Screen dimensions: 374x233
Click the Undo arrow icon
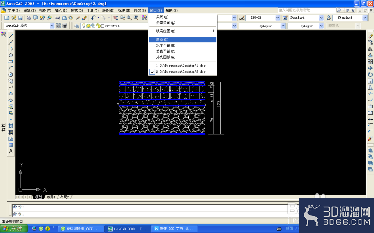click(93, 18)
